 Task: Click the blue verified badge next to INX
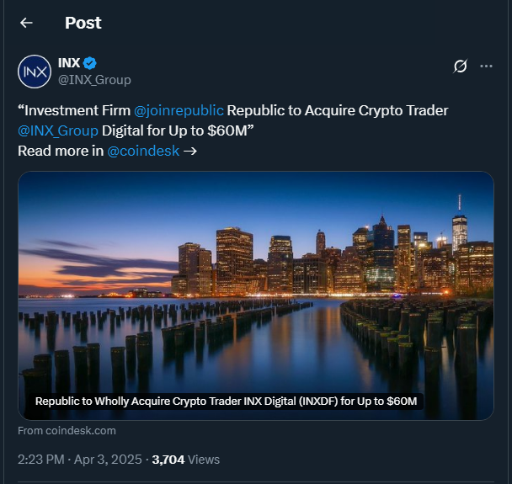[x=90, y=63]
